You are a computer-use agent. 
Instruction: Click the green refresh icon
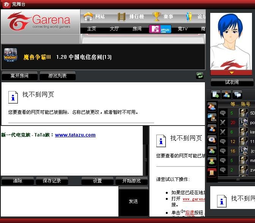[200, 75]
